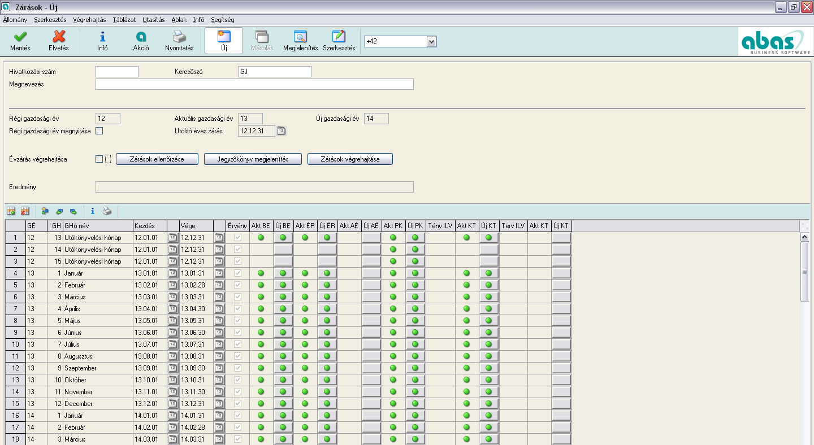
Task: Tick the solid Évzárás végrehajtása checkbox
Action: coord(99,159)
